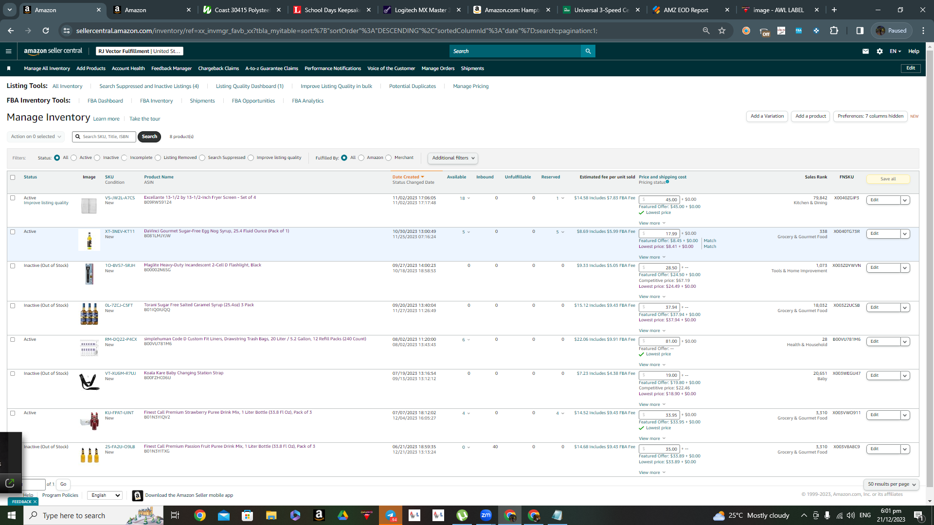Open the Chrome three-dot menu

pos(923,31)
